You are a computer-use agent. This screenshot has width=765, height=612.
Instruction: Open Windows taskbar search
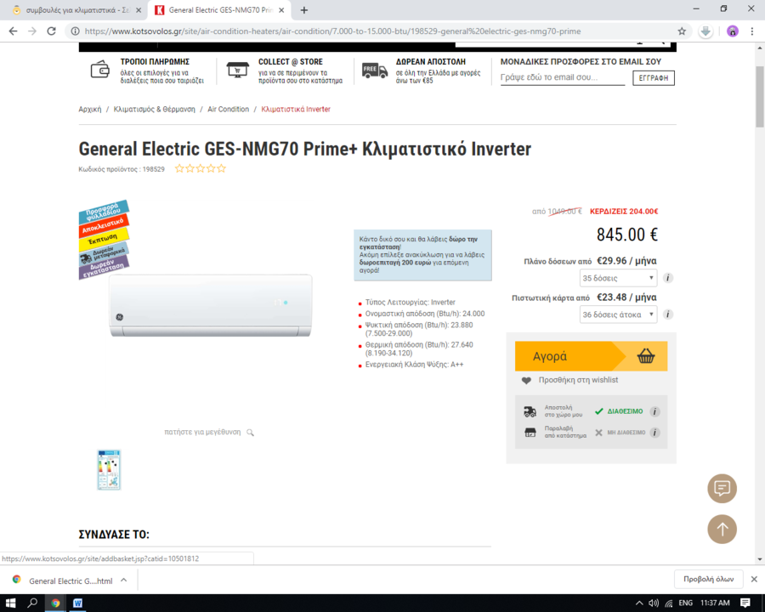tap(32, 603)
